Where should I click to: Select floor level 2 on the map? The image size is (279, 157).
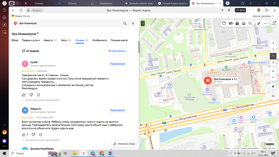coord(273,50)
